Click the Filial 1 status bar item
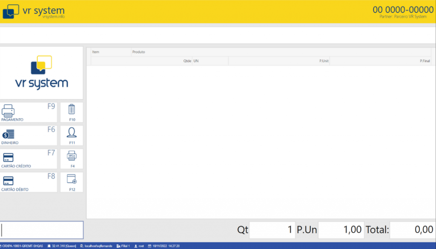The width and height of the screenshot is (436, 249). tap(123, 246)
